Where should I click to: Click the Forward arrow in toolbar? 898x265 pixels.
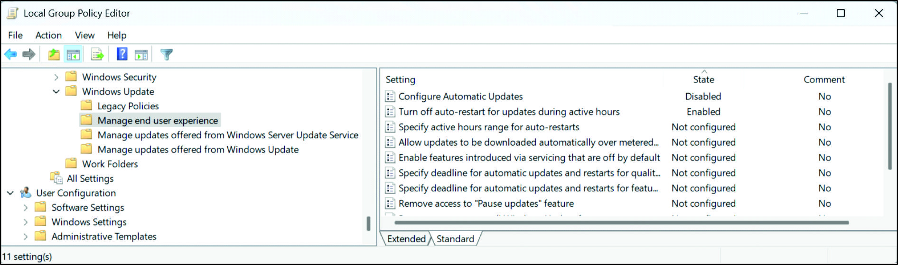click(29, 54)
